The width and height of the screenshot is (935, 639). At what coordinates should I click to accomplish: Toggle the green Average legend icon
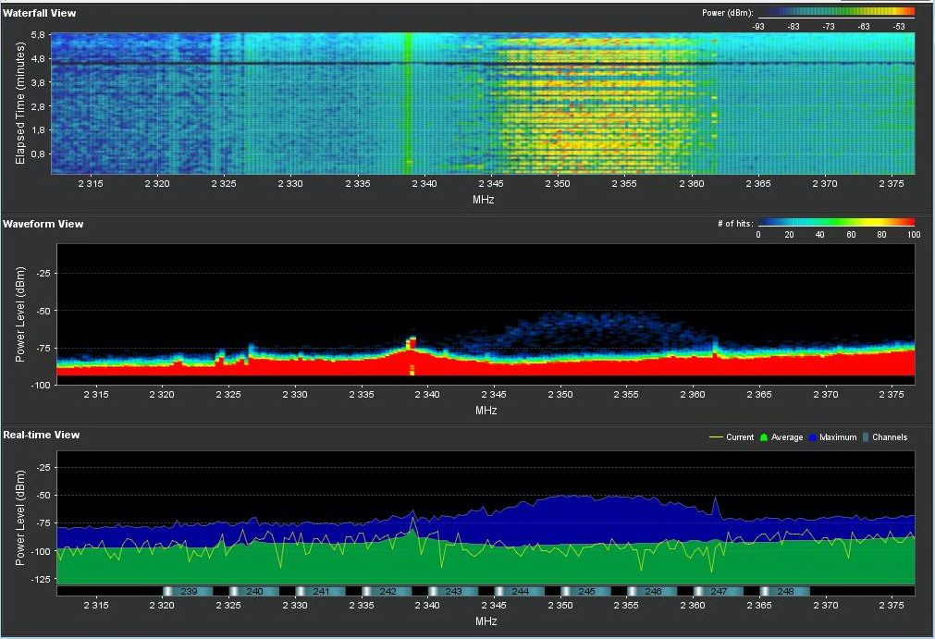[x=763, y=437]
